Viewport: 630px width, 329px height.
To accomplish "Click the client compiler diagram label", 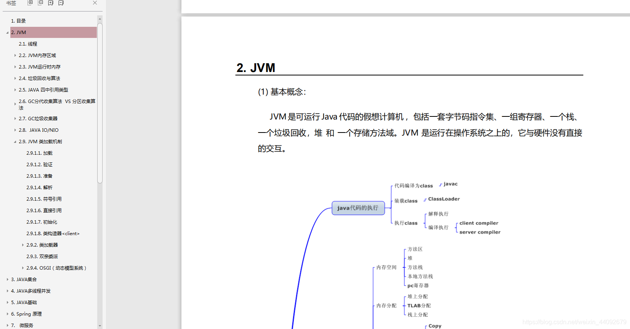I will [x=478, y=223].
